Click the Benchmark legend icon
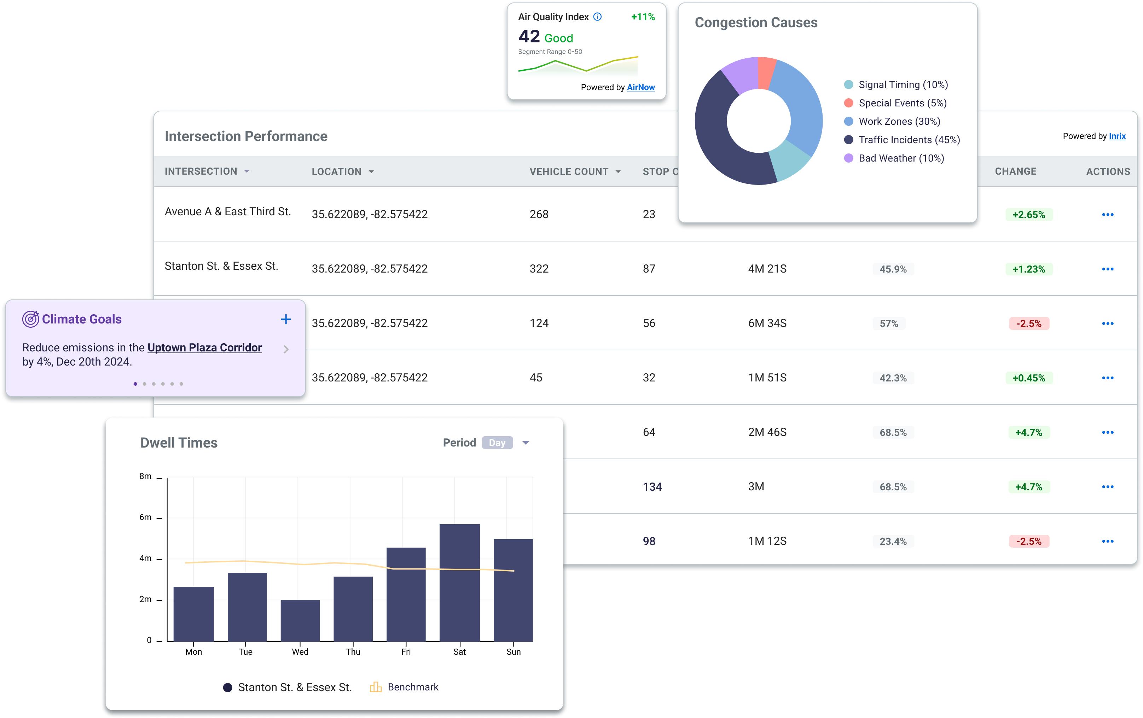 coord(376,687)
